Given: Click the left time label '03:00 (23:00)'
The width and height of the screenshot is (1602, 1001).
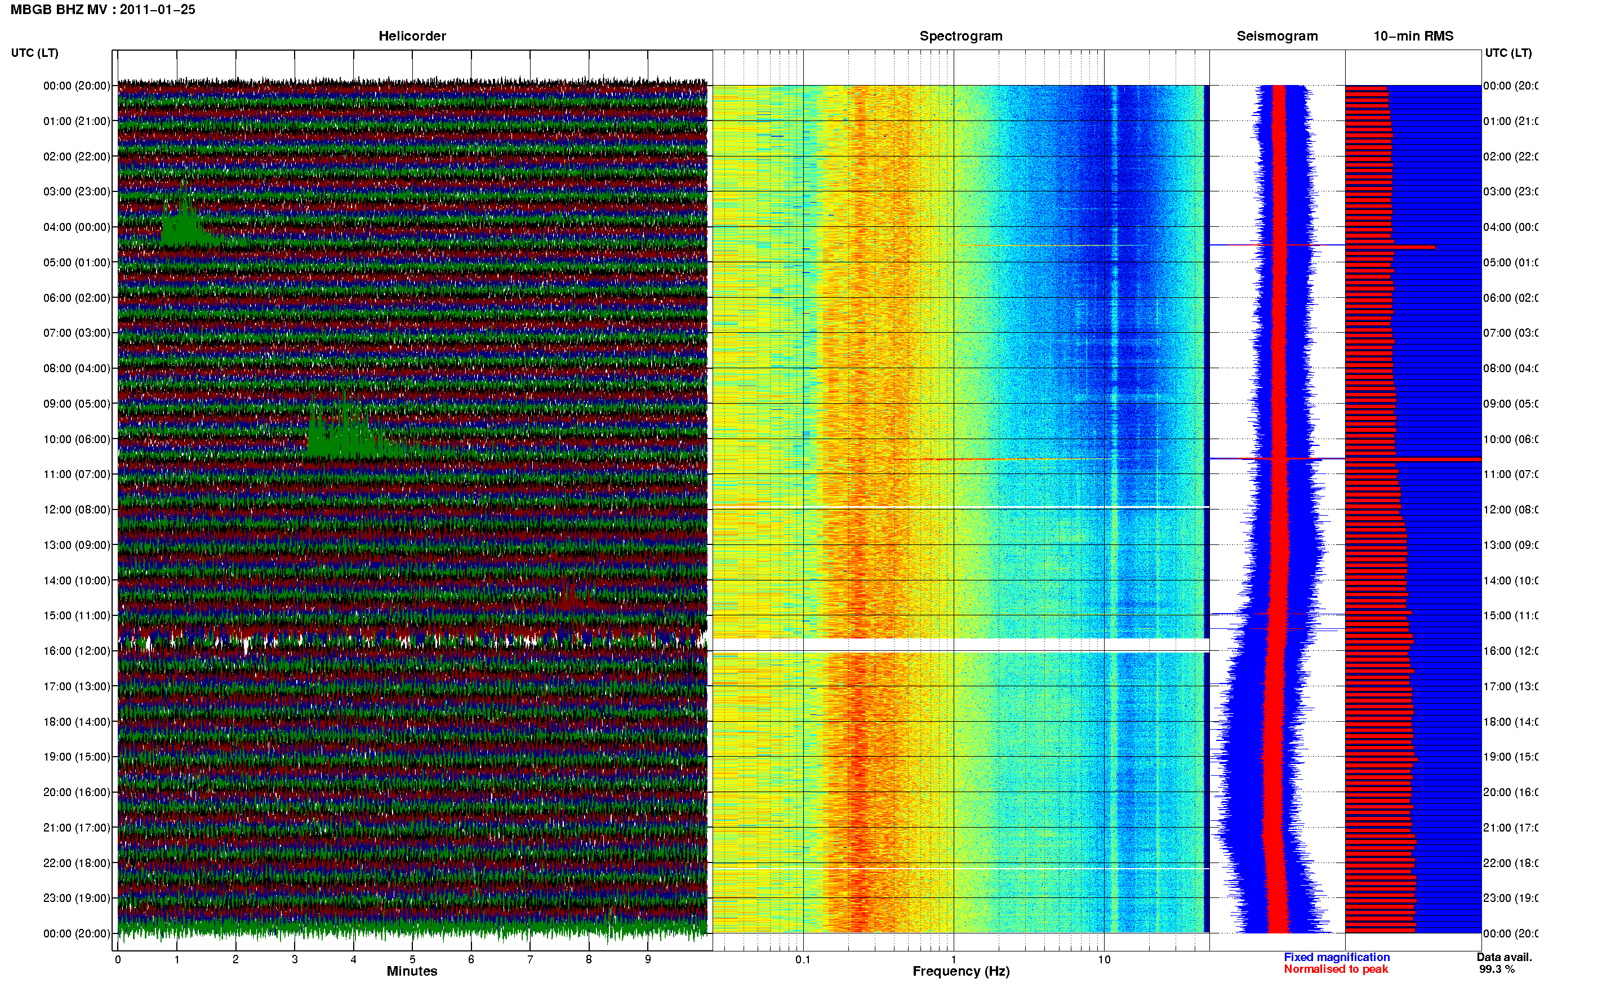Looking at the screenshot, I should (x=77, y=191).
